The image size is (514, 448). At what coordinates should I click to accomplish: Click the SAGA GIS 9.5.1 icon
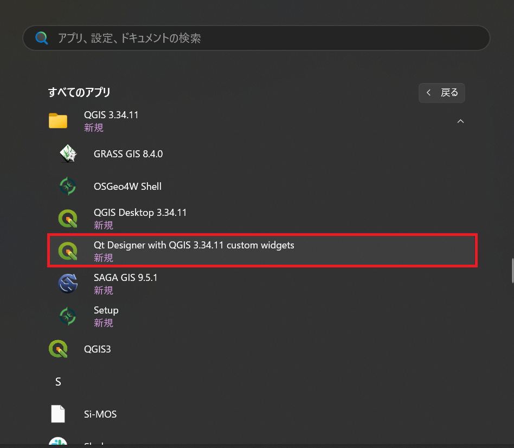click(x=68, y=283)
